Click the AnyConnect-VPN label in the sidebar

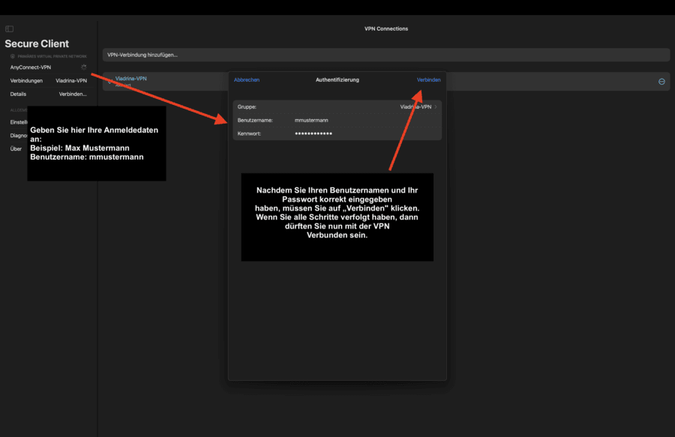31,67
